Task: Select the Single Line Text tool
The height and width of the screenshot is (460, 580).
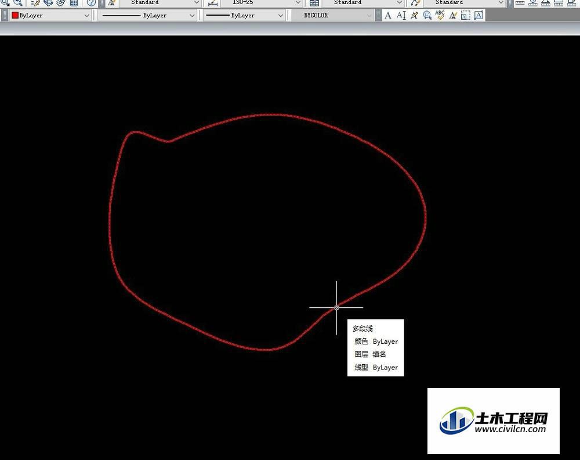Action: (x=401, y=16)
